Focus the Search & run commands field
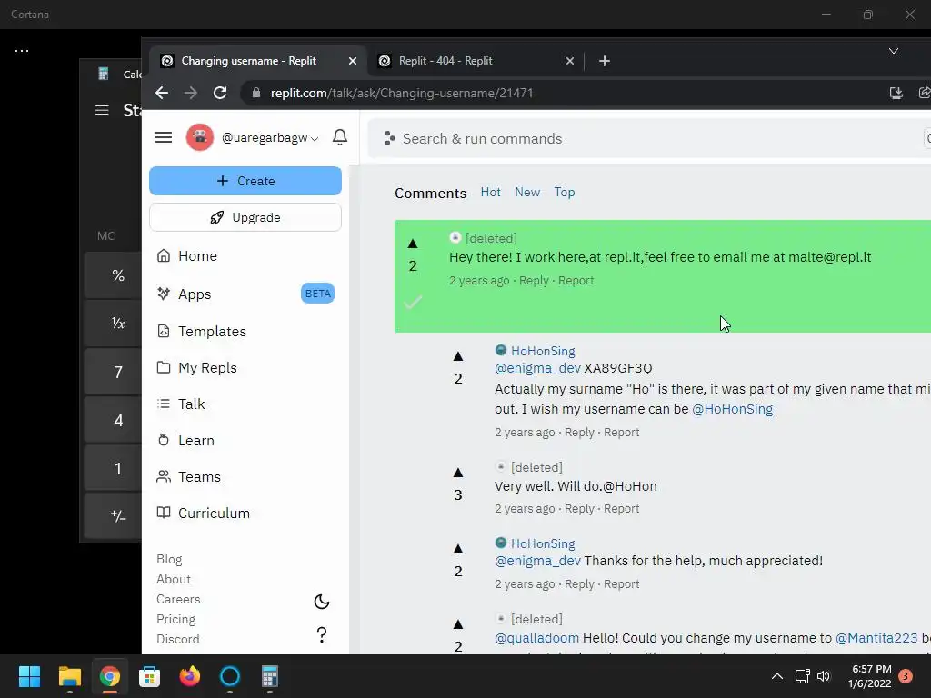 click(x=650, y=138)
